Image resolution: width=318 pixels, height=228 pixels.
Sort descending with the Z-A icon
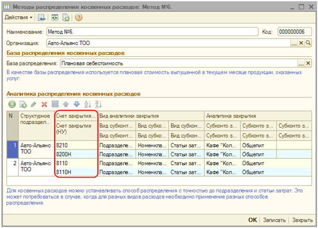pyautogui.click(x=98, y=104)
